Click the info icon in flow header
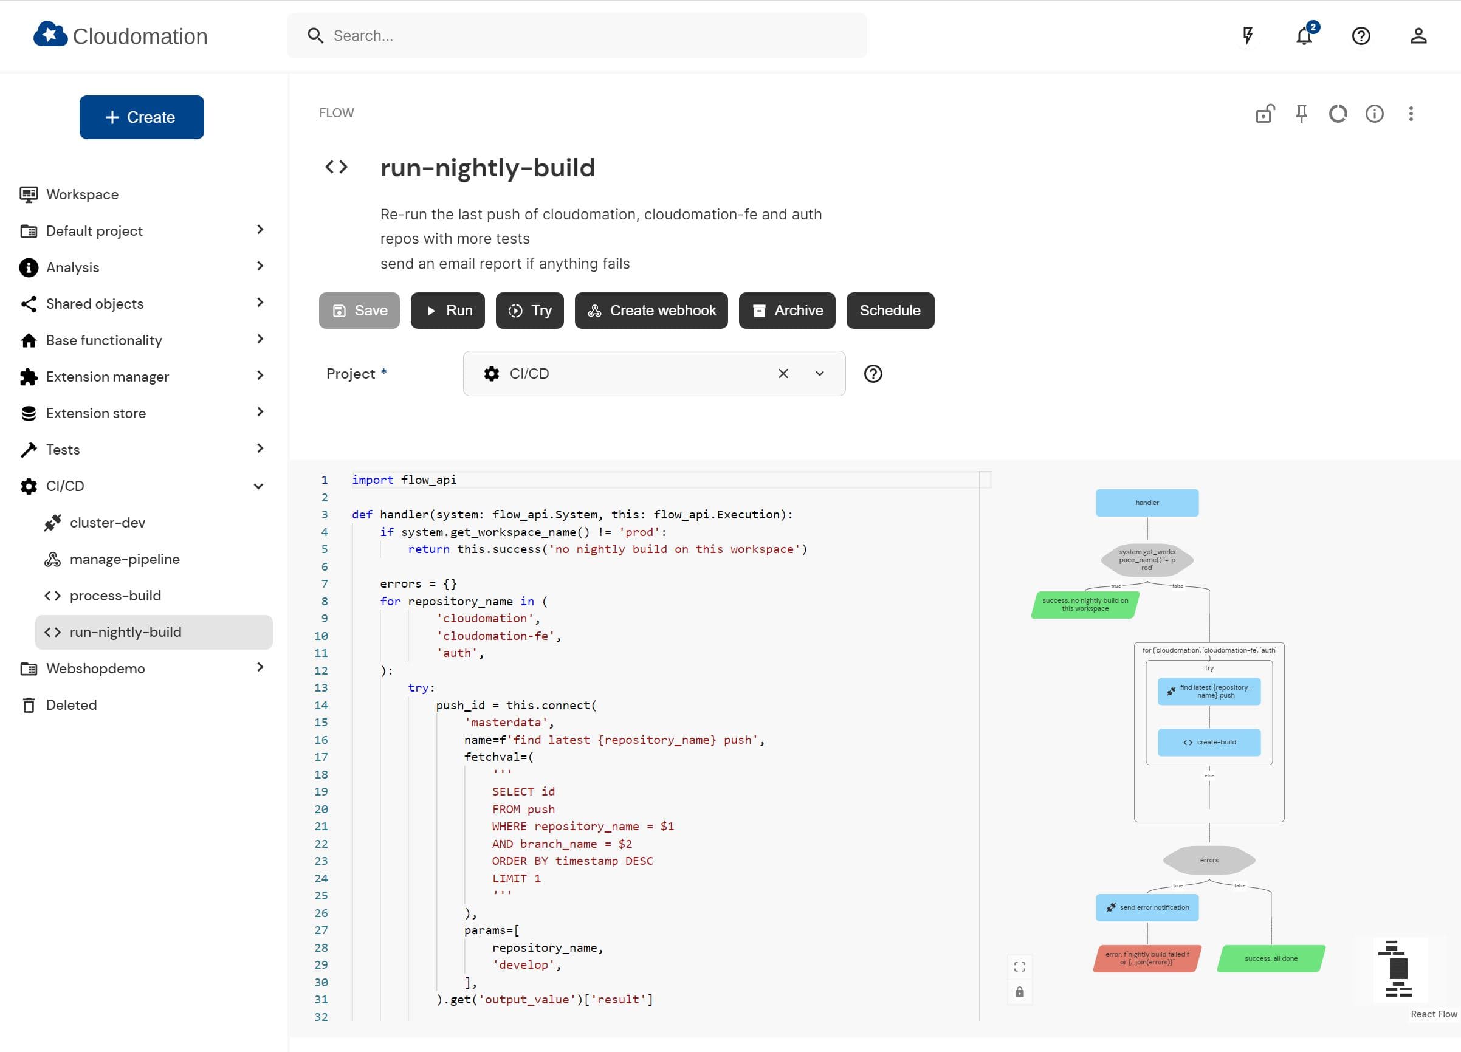Screen dimensions: 1461x1052 (x=1374, y=114)
